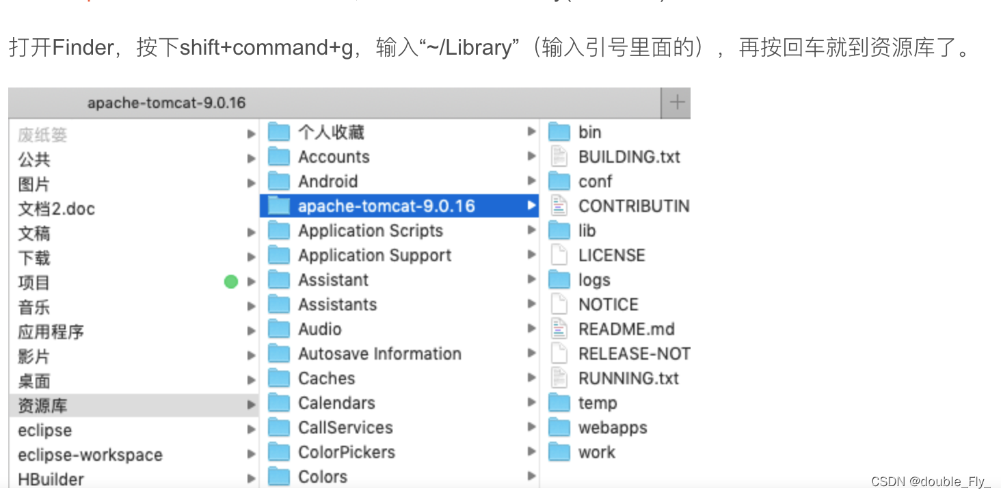The image size is (1001, 495).
Task: Click the work folder icon
Action: (x=559, y=452)
